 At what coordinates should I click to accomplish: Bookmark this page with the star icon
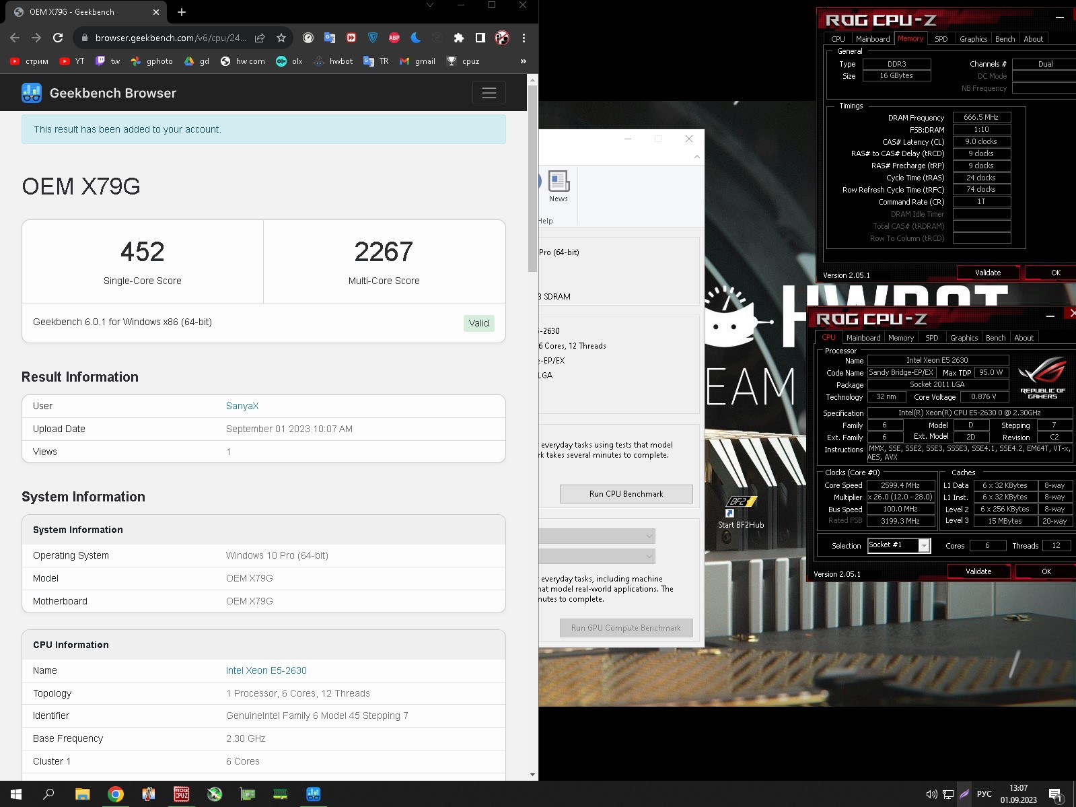(x=281, y=38)
